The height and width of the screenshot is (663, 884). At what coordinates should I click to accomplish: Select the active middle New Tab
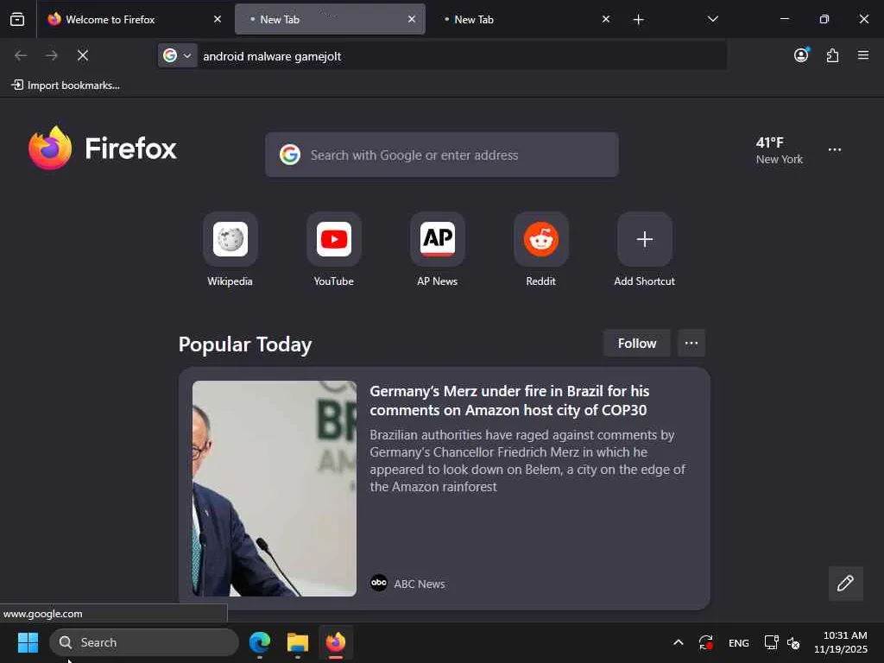[330, 20]
